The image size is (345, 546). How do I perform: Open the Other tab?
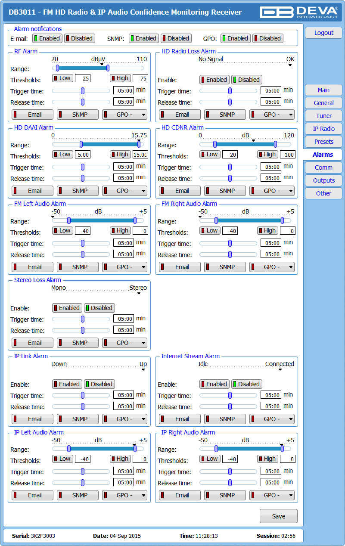323,193
